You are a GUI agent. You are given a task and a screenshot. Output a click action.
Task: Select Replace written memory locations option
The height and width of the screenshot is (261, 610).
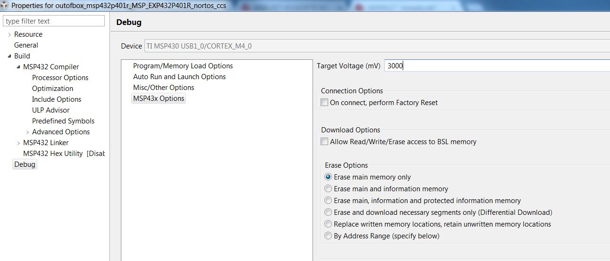[x=328, y=224]
